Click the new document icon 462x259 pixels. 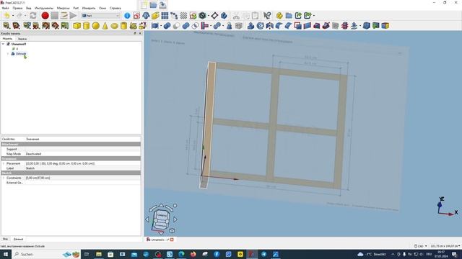[x=144, y=5]
